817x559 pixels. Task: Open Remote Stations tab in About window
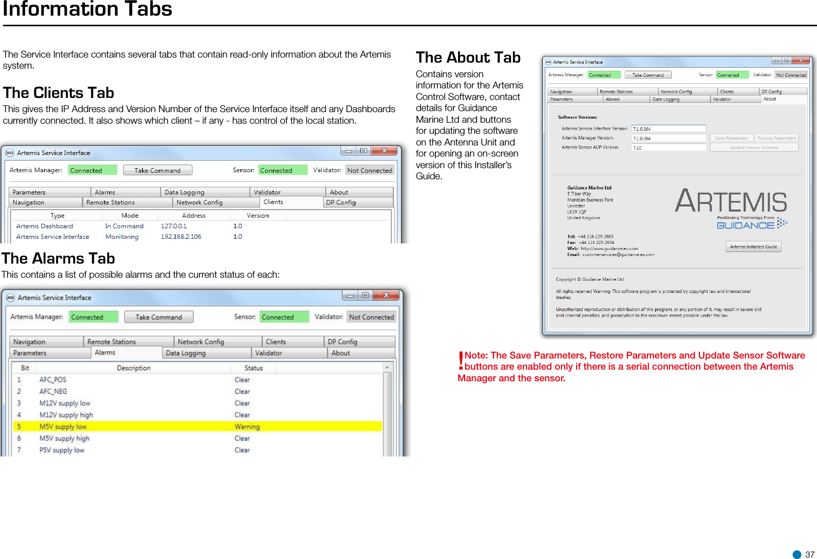click(628, 92)
